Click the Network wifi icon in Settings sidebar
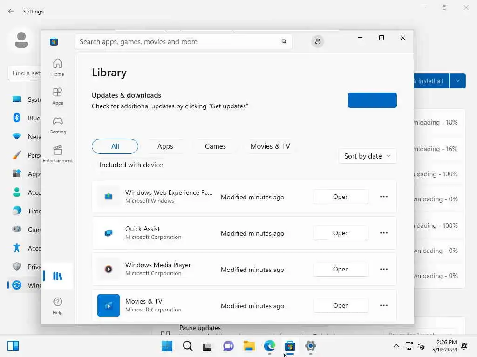The width and height of the screenshot is (477, 357). (17, 136)
